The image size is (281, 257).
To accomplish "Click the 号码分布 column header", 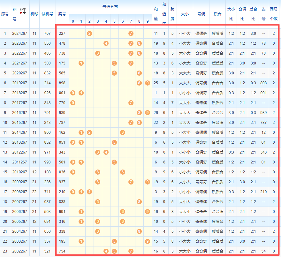I will point(110,7).
